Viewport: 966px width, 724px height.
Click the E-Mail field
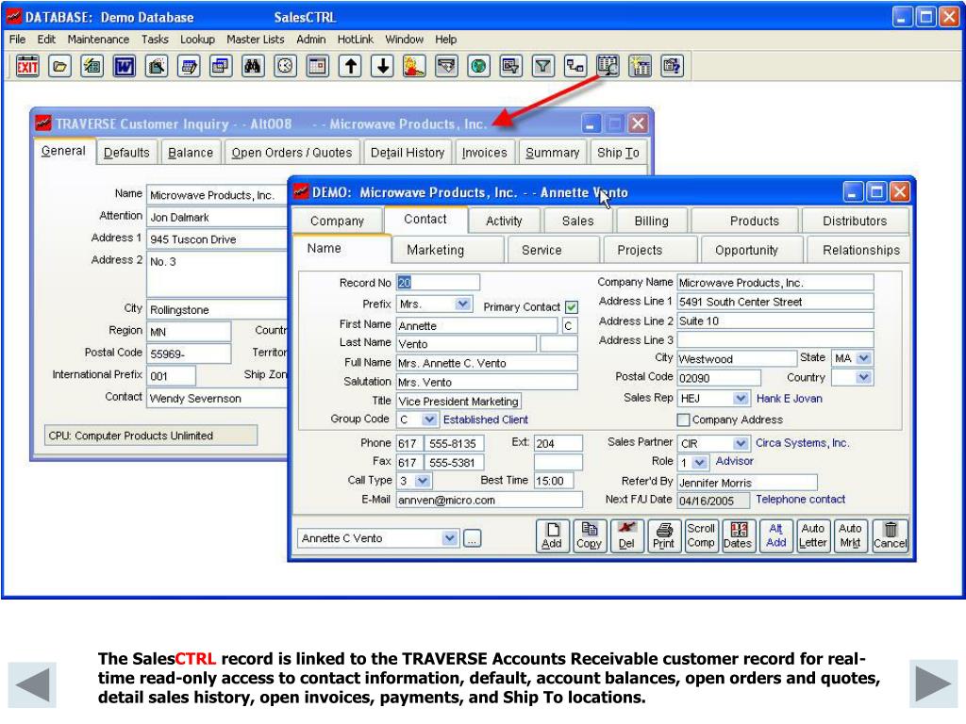click(490, 500)
